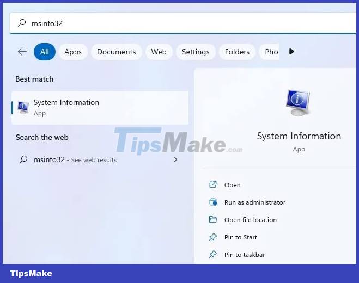359x283 pixels.
Task: Select the partially visible Photos filter tab
Action: (x=269, y=52)
